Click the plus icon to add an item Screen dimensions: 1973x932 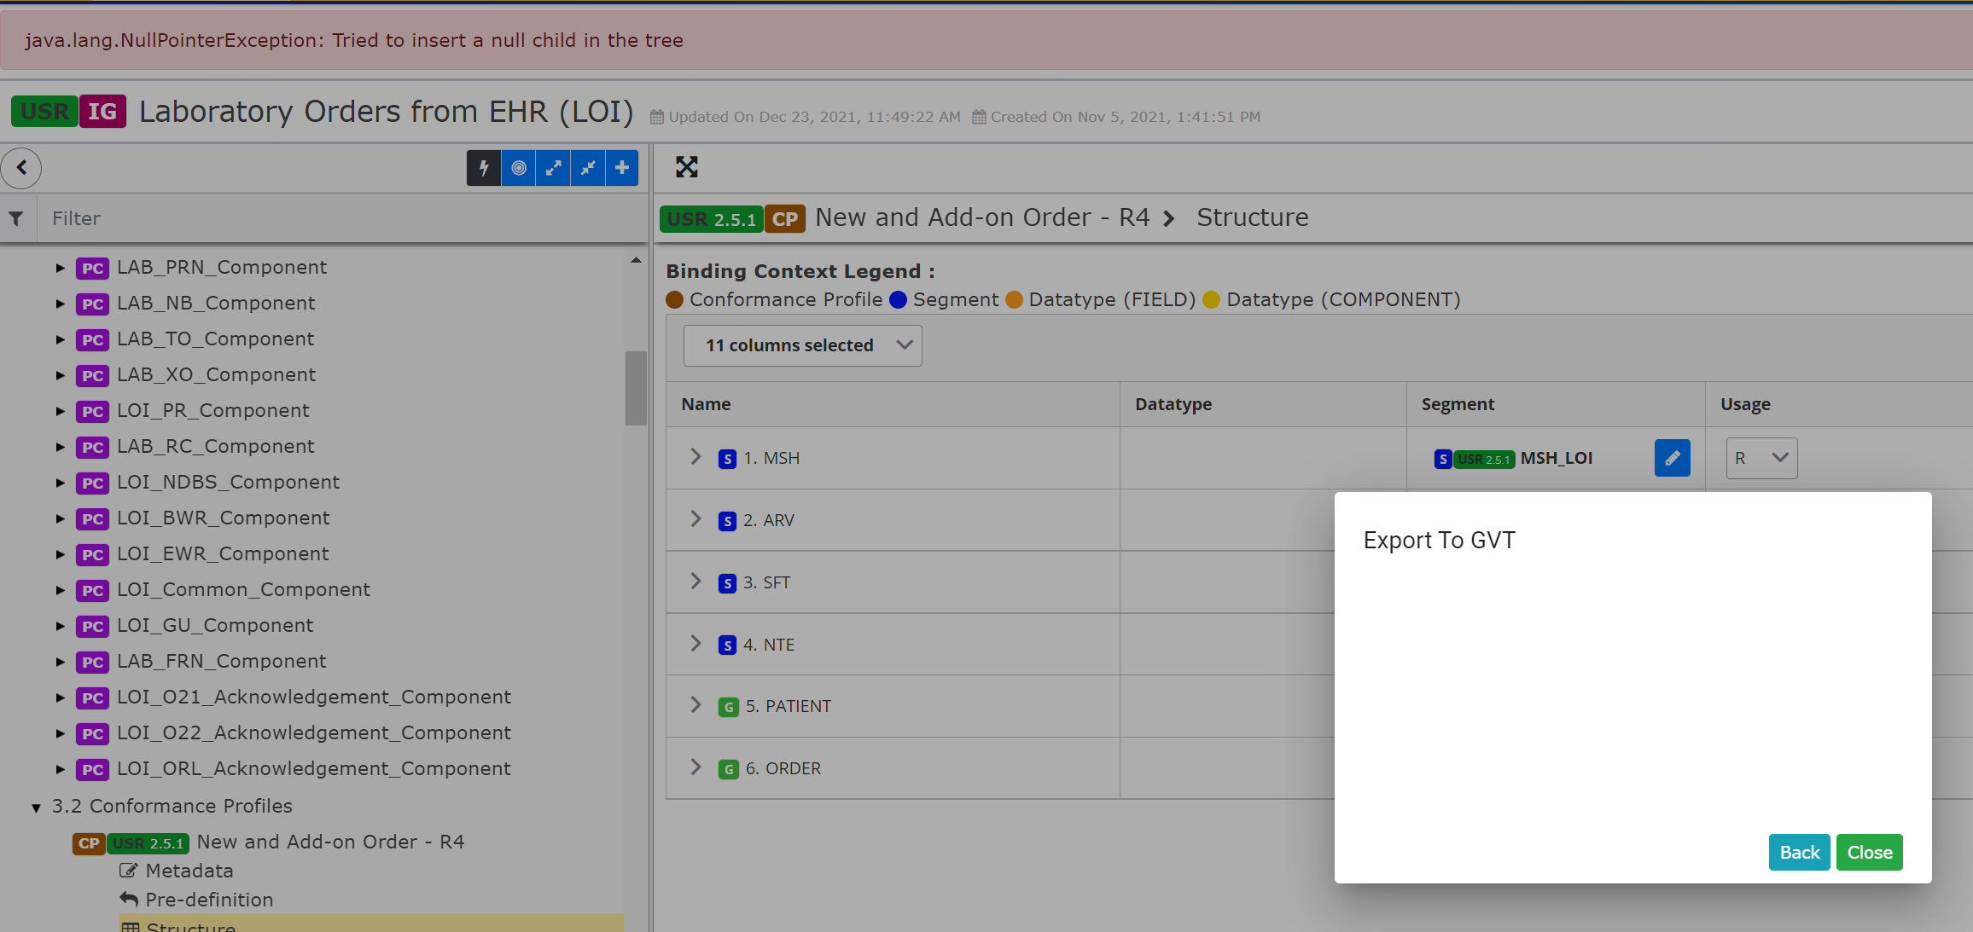pyautogui.click(x=621, y=168)
